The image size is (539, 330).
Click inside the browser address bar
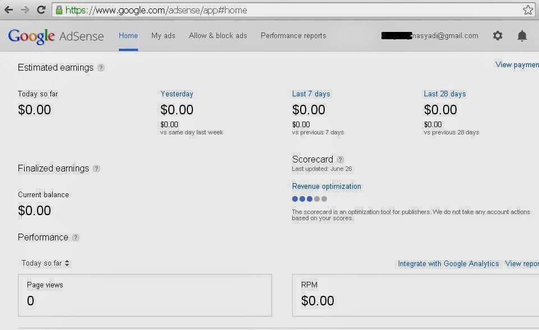tap(224, 10)
